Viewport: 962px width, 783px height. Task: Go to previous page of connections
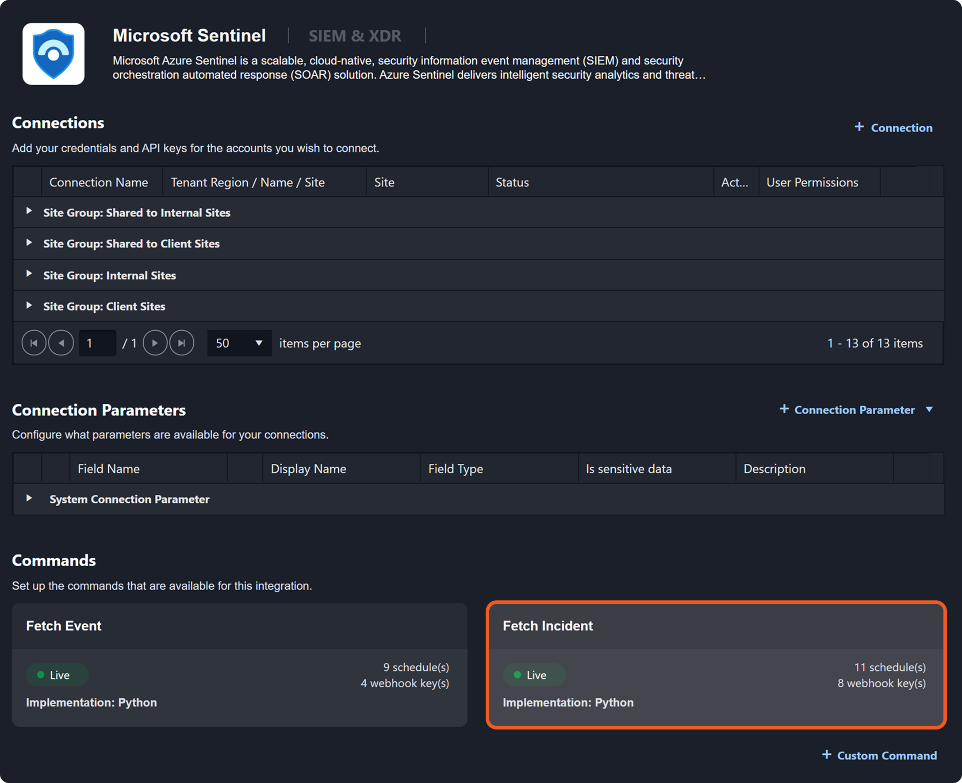[x=61, y=343]
